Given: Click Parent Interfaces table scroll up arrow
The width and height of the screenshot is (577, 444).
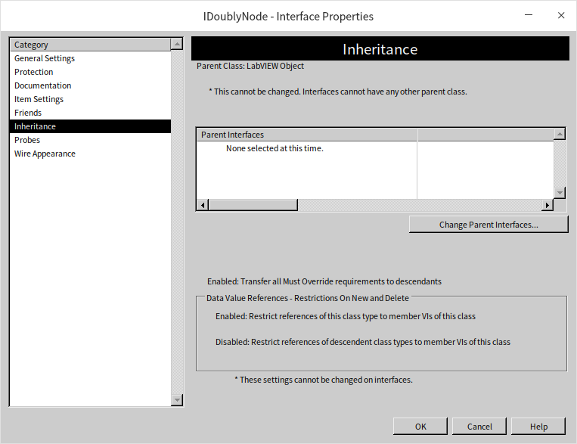Looking at the screenshot, I should coord(560,135).
